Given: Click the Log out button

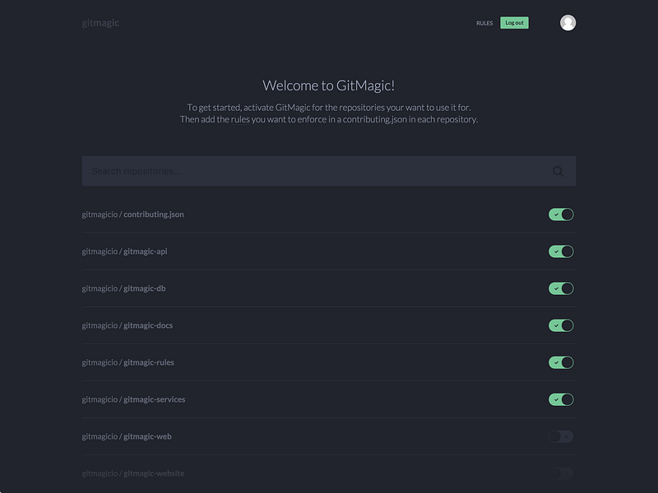Looking at the screenshot, I should 514,23.
